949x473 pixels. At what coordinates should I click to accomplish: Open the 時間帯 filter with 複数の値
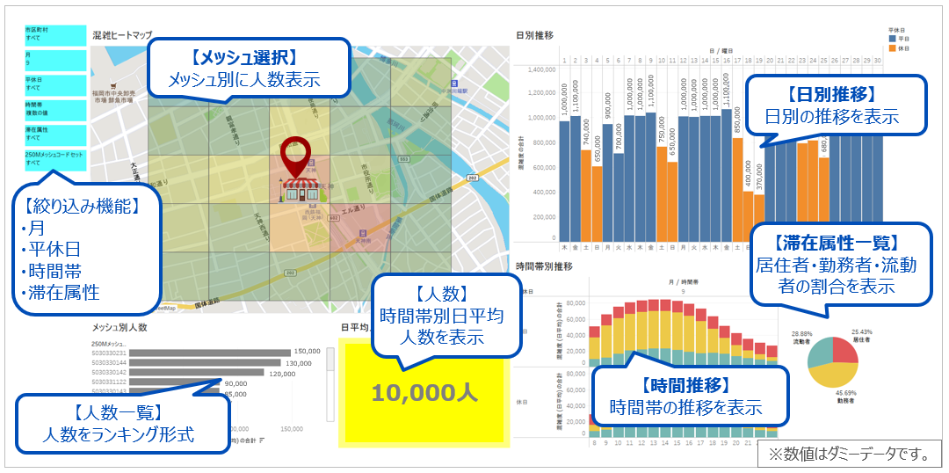pos(55,110)
